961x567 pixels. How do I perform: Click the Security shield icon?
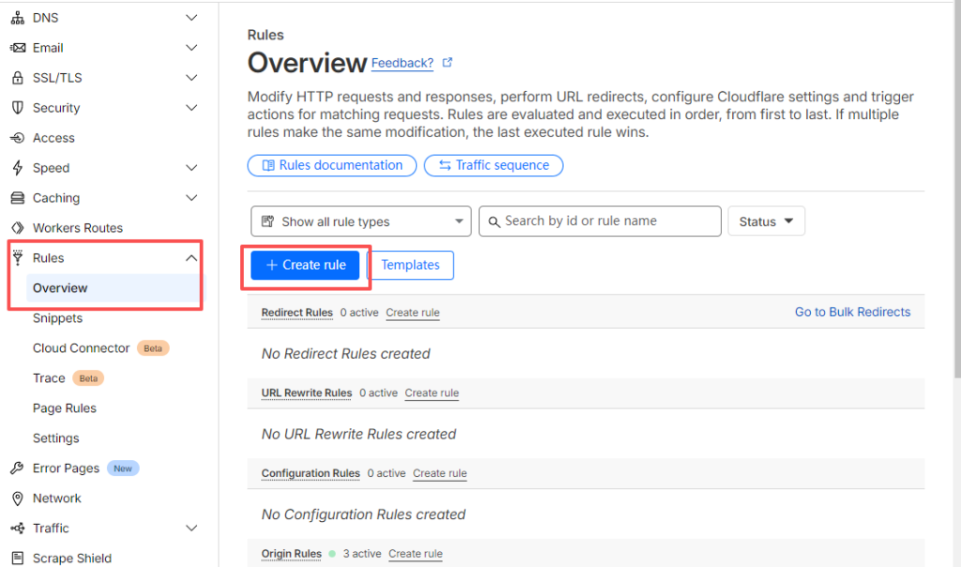pyautogui.click(x=16, y=108)
